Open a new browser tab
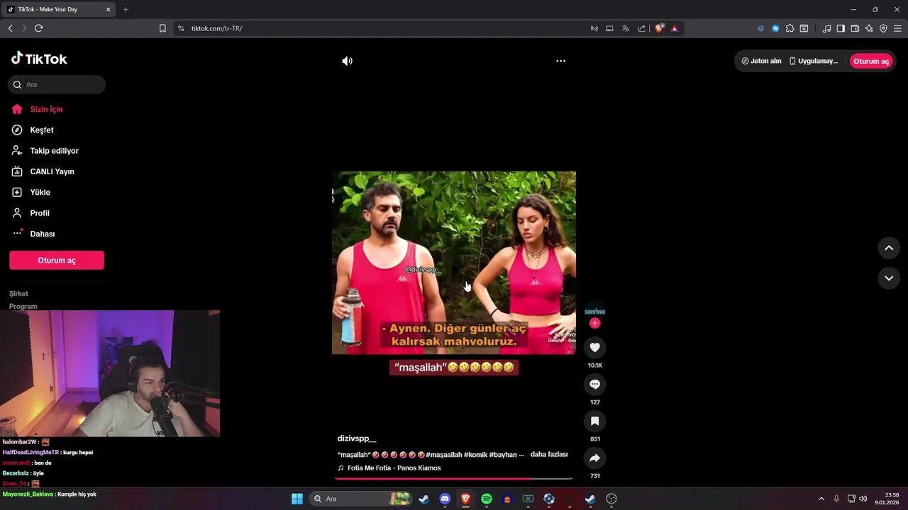908x510 pixels. coord(126,9)
